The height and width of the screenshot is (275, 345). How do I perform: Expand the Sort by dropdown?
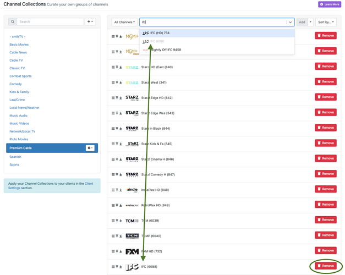pyautogui.click(x=326, y=22)
